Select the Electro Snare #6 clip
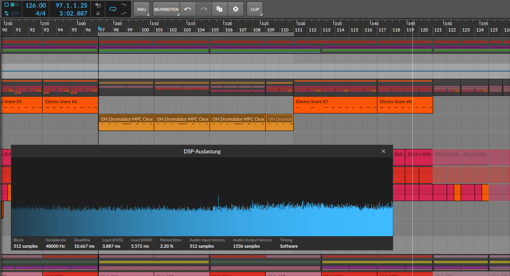Viewport: 510px width, 276px height. pyautogui.click(x=70, y=105)
